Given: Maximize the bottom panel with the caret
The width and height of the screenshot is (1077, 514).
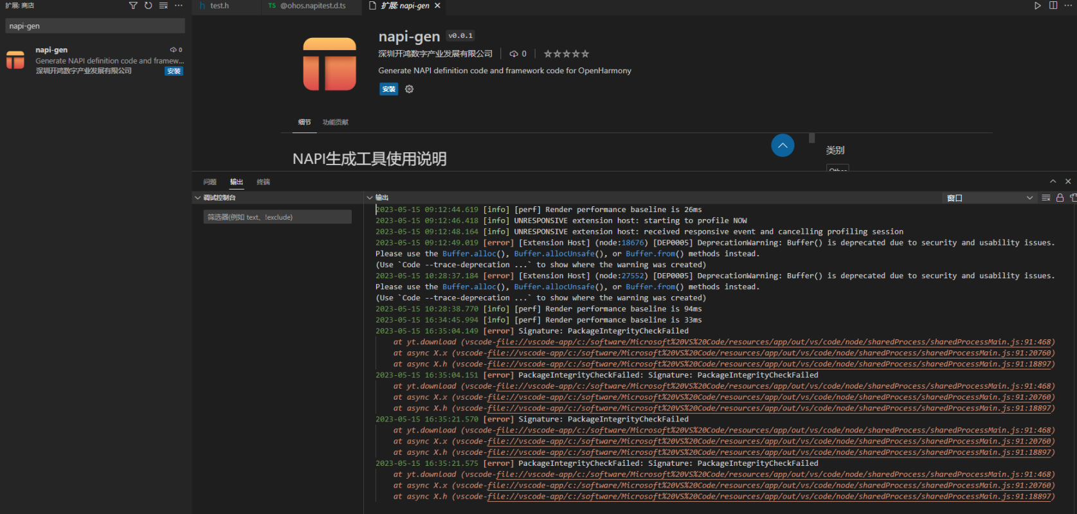Looking at the screenshot, I should pos(1053,182).
